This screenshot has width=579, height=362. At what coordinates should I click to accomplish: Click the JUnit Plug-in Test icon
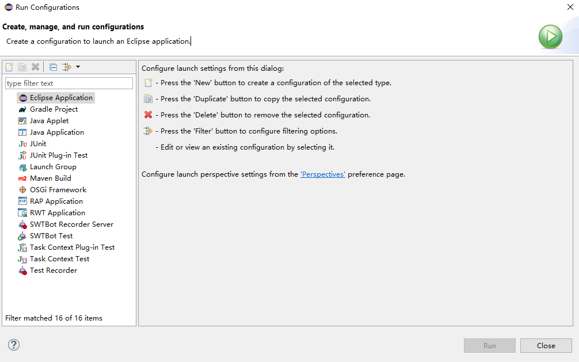coord(22,155)
